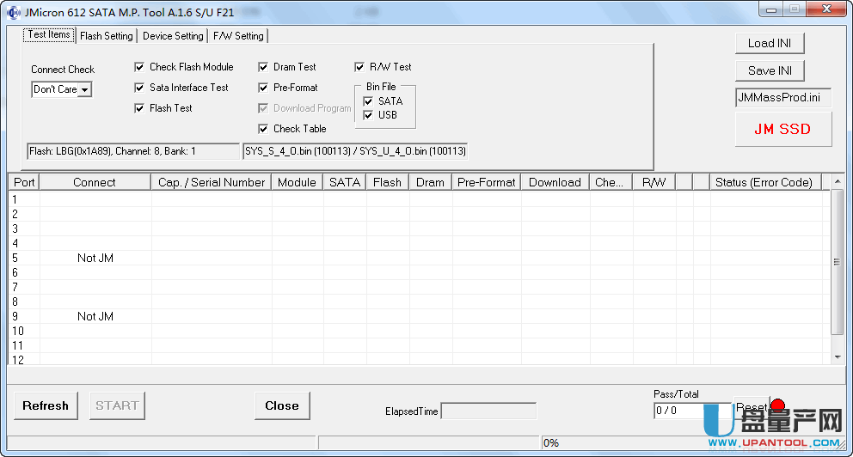
Task: Click the JM SSD red button
Action: click(x=782, y=129)
